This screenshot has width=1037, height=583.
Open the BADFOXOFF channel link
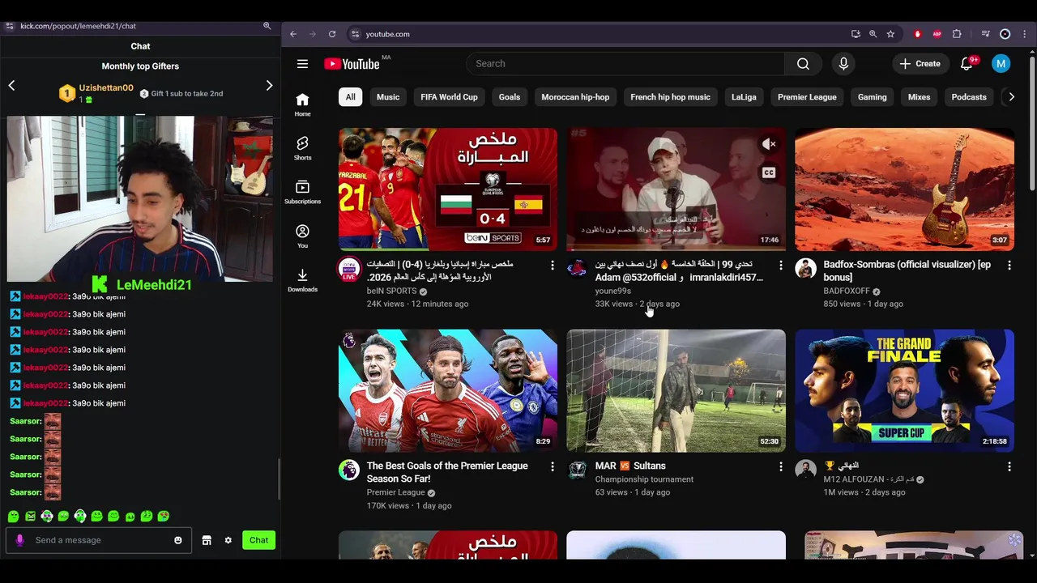tap(847, 291)
